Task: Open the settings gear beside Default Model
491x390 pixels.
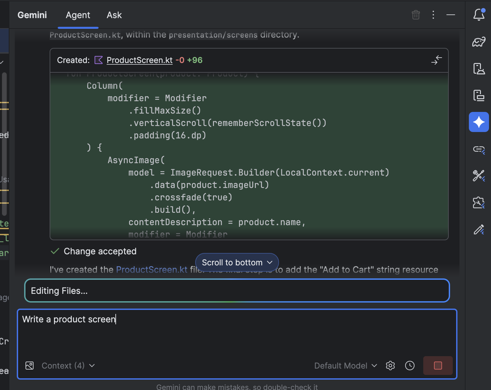Action: (x=390, y=366)
